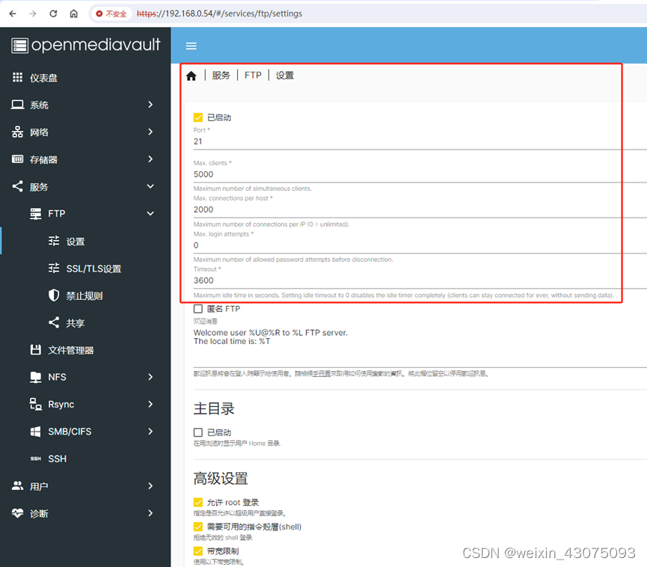Open the 文件管理器 menu entry

click(85, 350)
